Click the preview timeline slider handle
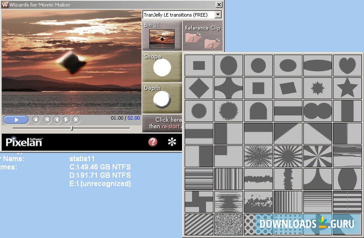 (x=72, y=128)
